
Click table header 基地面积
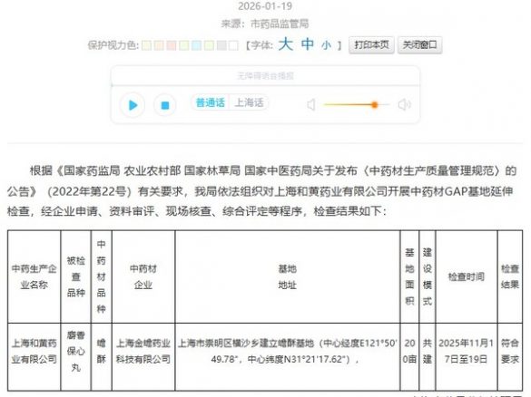click(409, 276)
